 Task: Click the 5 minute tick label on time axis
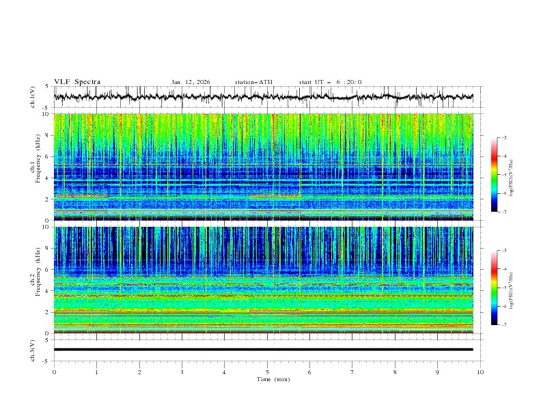click(267, 372)
